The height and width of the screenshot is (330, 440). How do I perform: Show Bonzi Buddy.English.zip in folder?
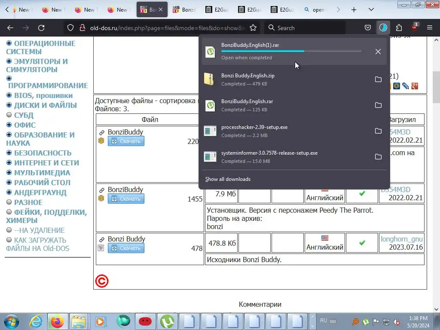[378, 79]
